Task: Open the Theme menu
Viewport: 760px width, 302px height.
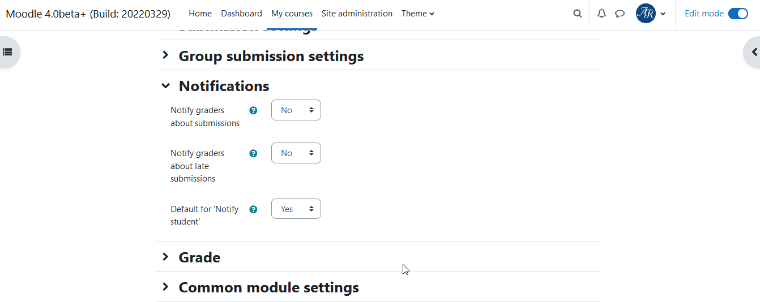Action: click(x=418, y=14)
